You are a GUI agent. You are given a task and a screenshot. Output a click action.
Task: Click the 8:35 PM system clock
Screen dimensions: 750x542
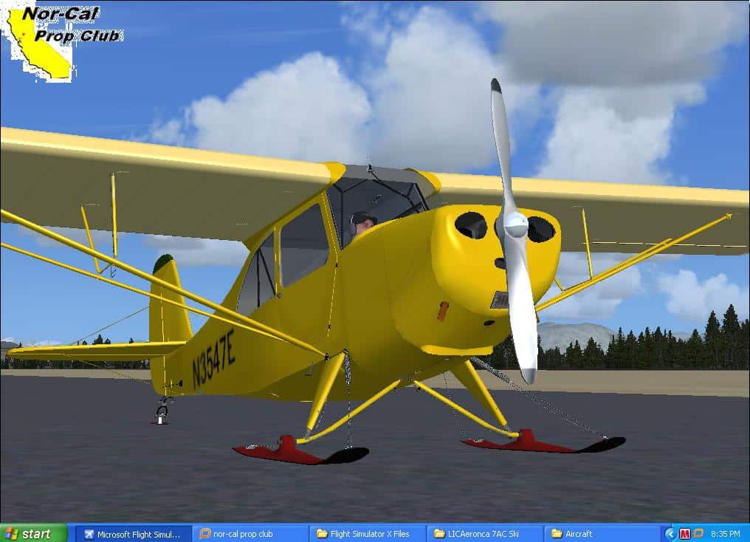pyautogui.click(x=726, y=533)
